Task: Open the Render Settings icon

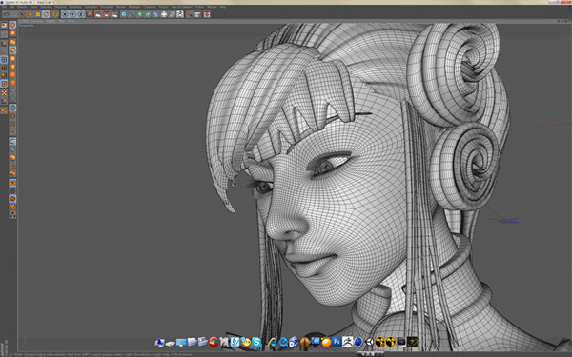Action: (114, 14)
